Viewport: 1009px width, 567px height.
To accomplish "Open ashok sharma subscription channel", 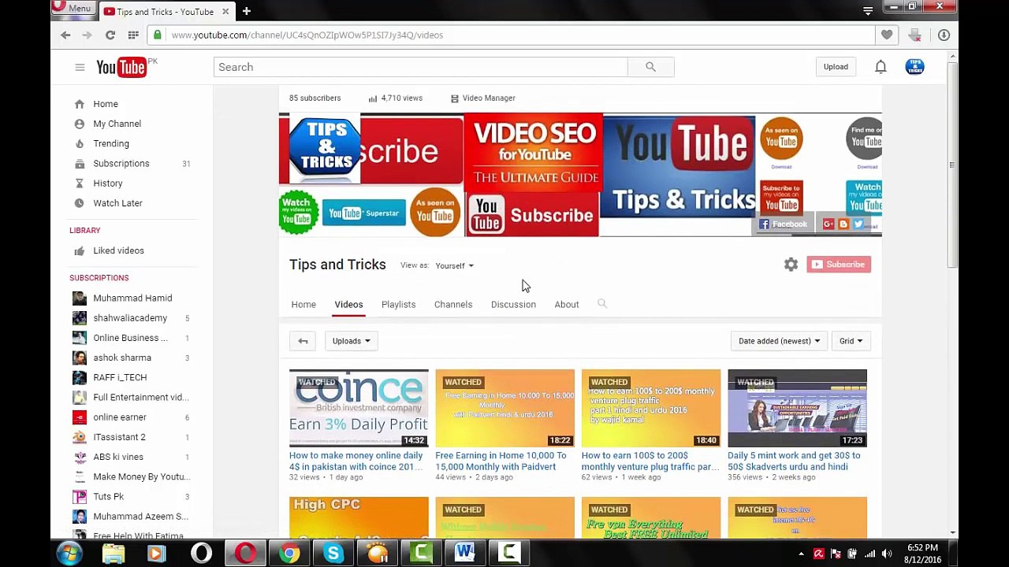I will pyautogui.click(x=122, y=358).
